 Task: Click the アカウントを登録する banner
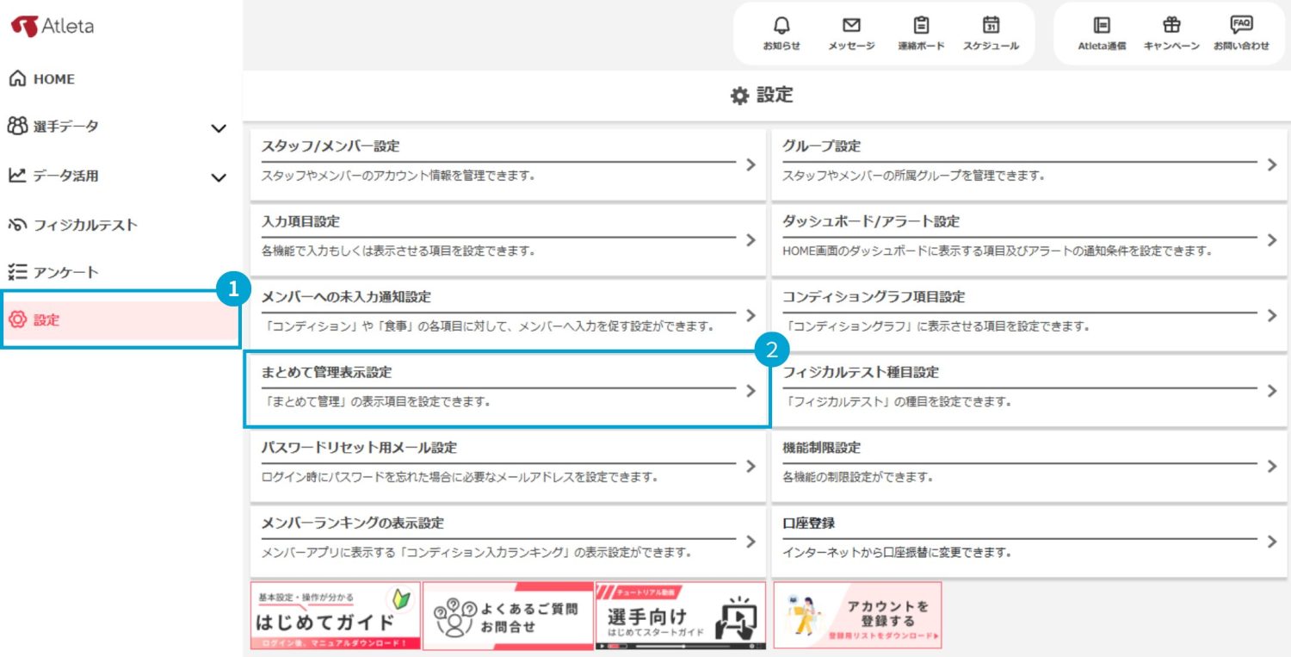[857, 615]
